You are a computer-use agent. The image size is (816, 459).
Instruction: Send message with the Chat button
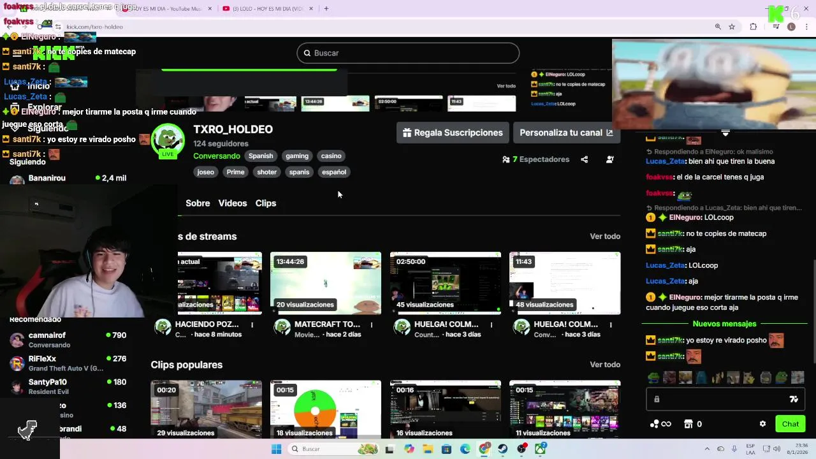790,424
